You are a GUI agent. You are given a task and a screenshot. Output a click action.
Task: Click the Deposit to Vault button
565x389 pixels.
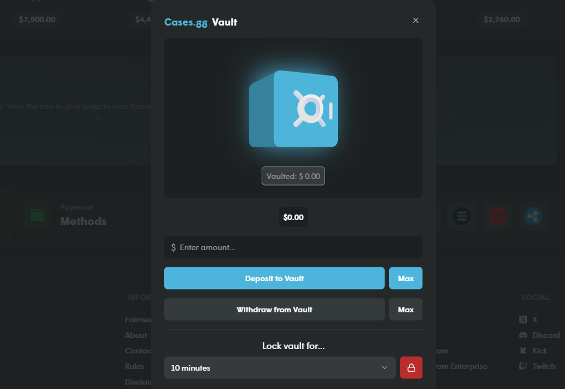(274, 278)
